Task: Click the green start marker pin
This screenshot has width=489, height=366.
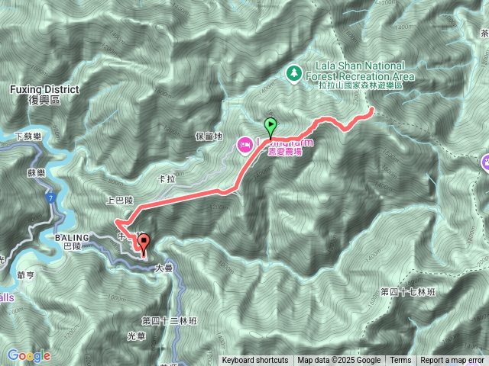Action: coord(270,128)
